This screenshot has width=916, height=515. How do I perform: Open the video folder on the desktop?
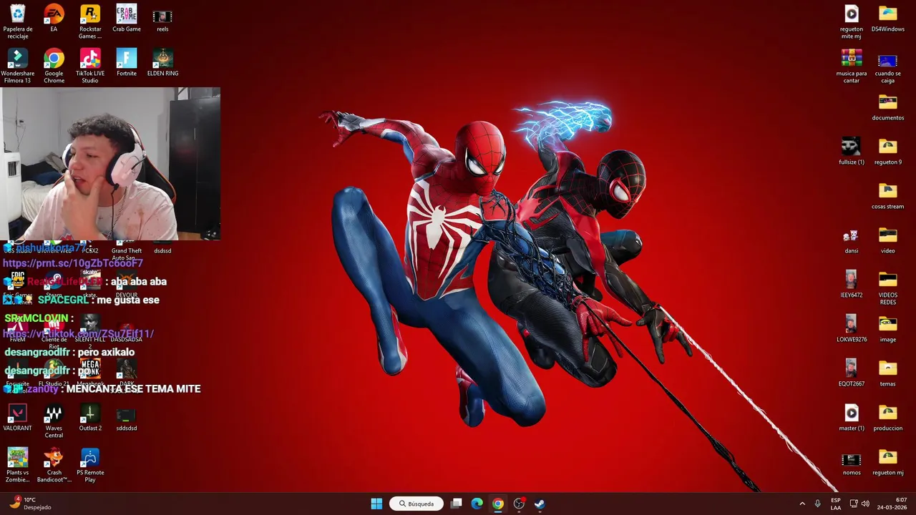pos(887,240)
